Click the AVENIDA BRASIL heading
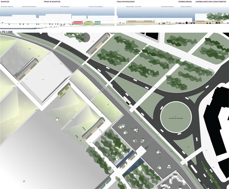Screen dimensions: 229x189 (185, 2)
